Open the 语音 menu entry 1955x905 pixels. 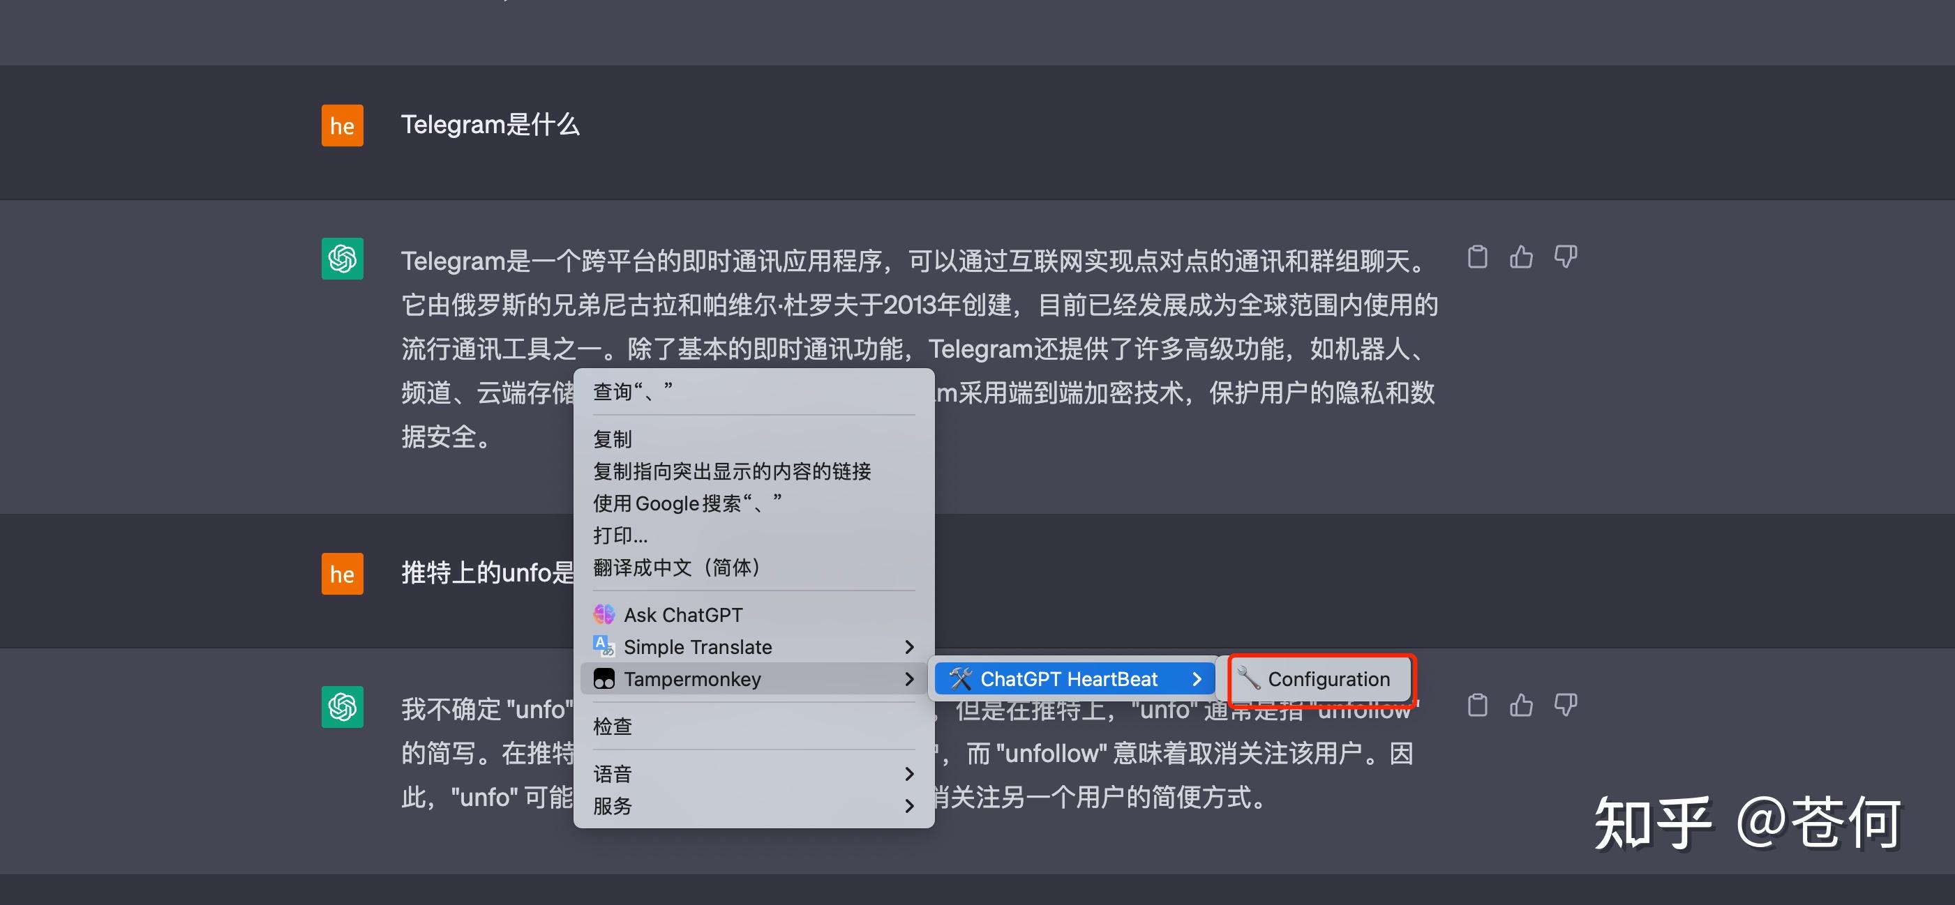pos(754,773)
